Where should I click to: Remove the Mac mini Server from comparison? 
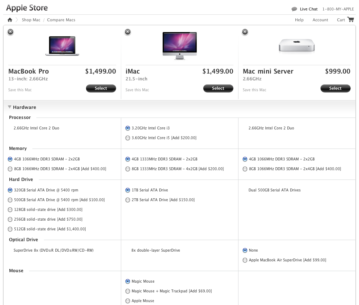[245, 32]
